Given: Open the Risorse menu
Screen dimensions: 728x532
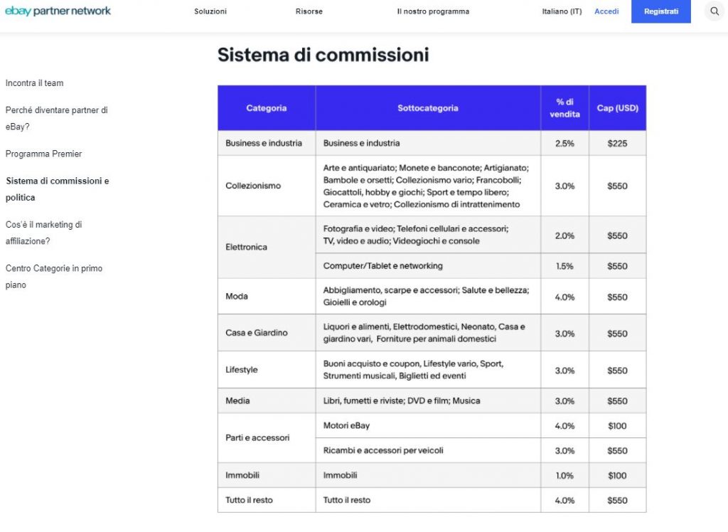Looking at the screenshot, I should [x=309, y=11].
